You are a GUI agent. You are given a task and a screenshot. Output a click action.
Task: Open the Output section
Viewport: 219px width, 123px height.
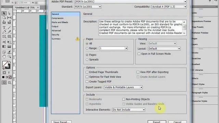click(55, 27)
